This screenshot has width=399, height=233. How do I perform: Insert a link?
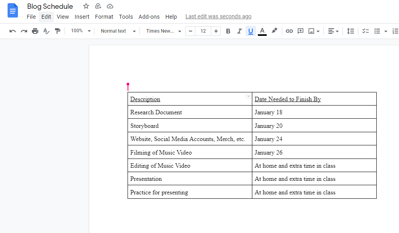pos(289,31)
